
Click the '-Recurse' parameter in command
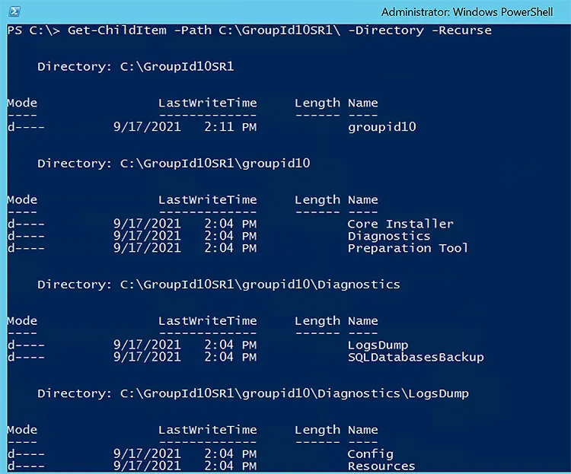(x=461, y=30)
